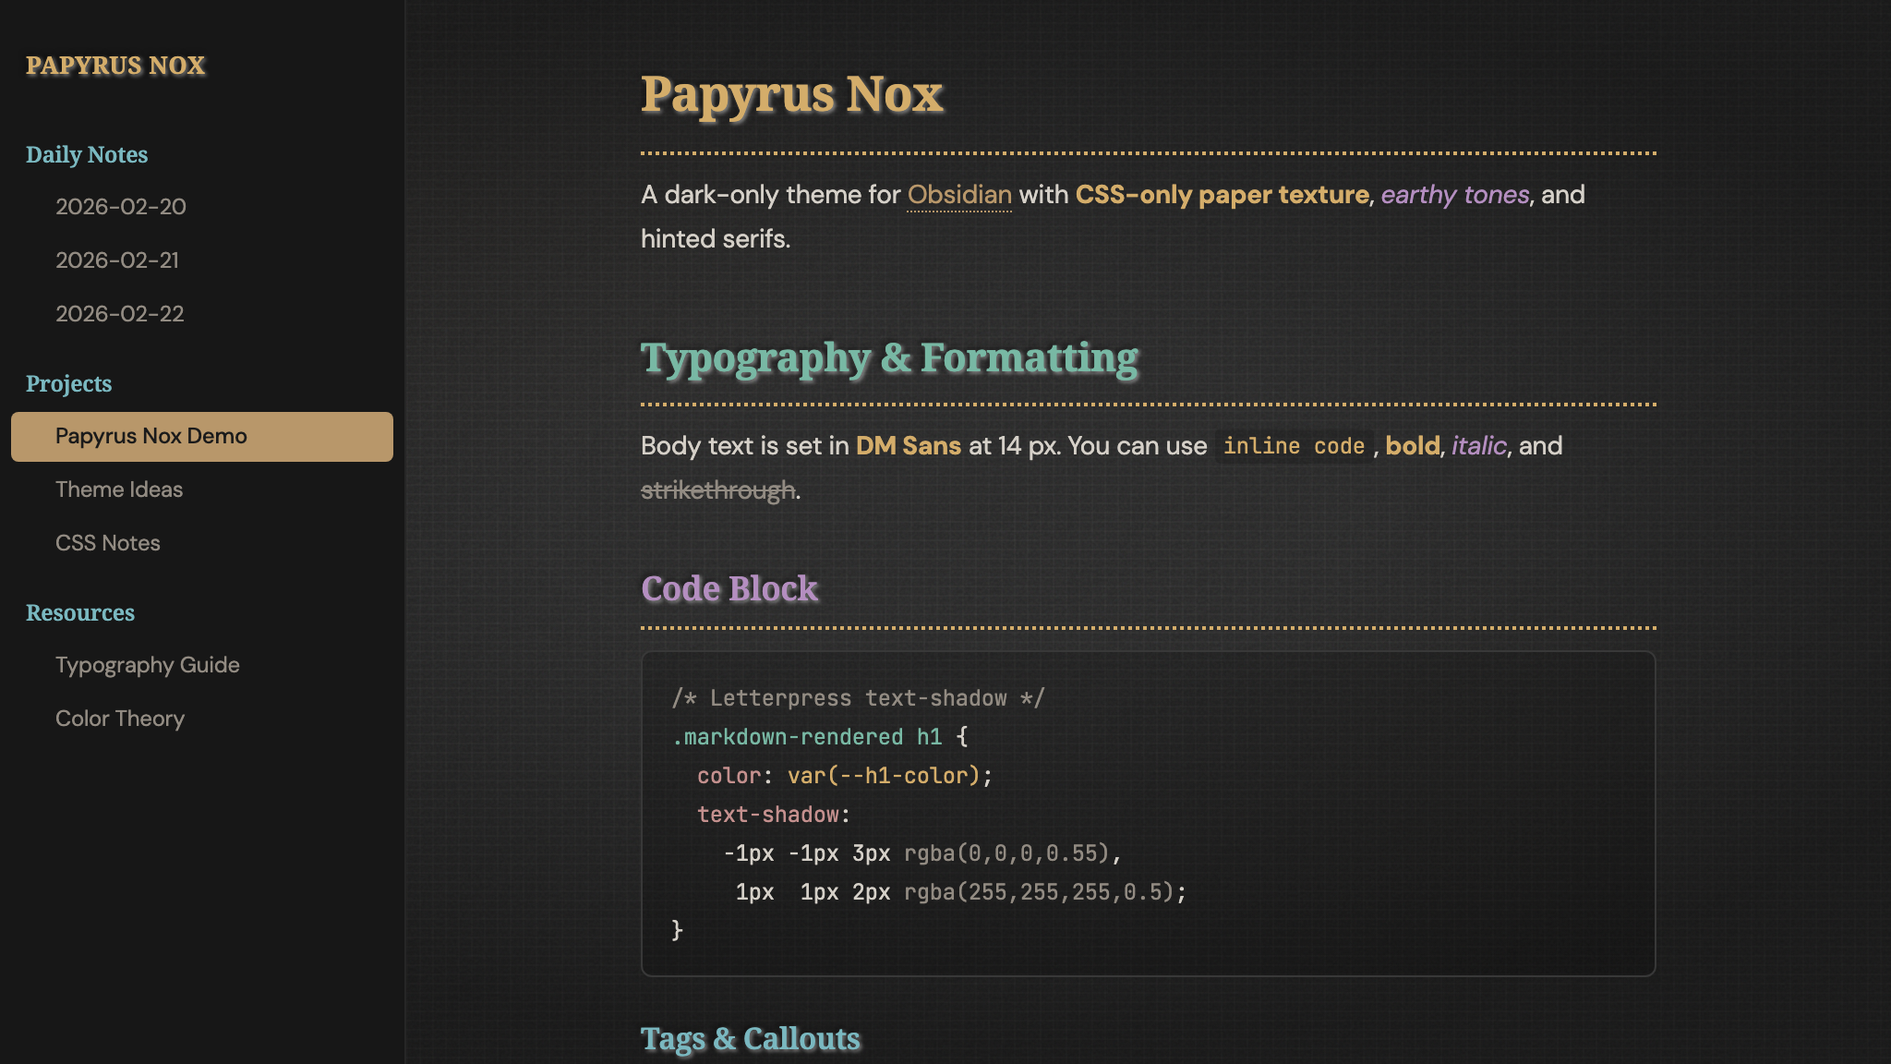
Task: Click the closing brace in code block
Action: (678, 930)
